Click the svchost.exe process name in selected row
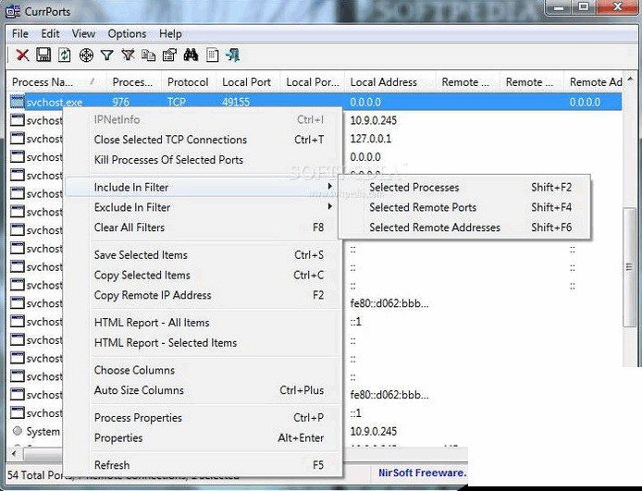Screen dimensions: 642x491 pos(55,102)
